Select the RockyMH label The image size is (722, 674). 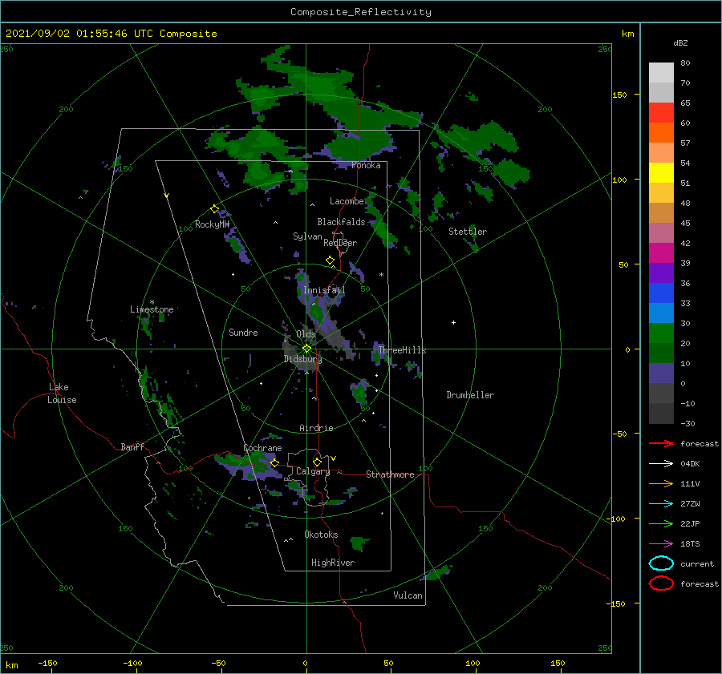pos(212,224)
